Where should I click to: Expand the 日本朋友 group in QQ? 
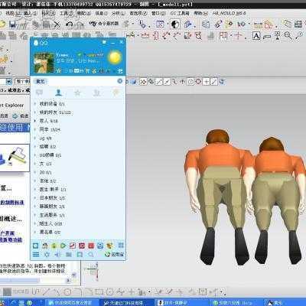tap(52, 198)
